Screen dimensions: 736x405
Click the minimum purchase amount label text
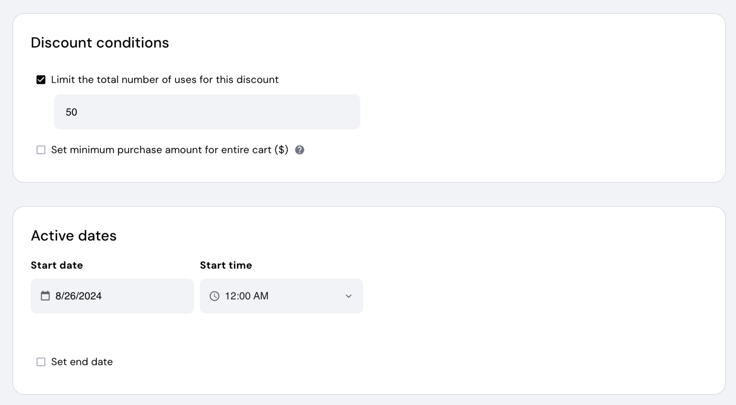point(169,150)
